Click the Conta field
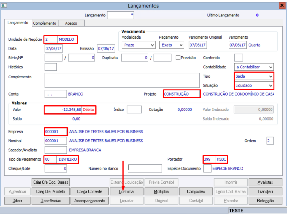This screenshot has width=287, height=214. pyautogui.click(x=56, y=94)
